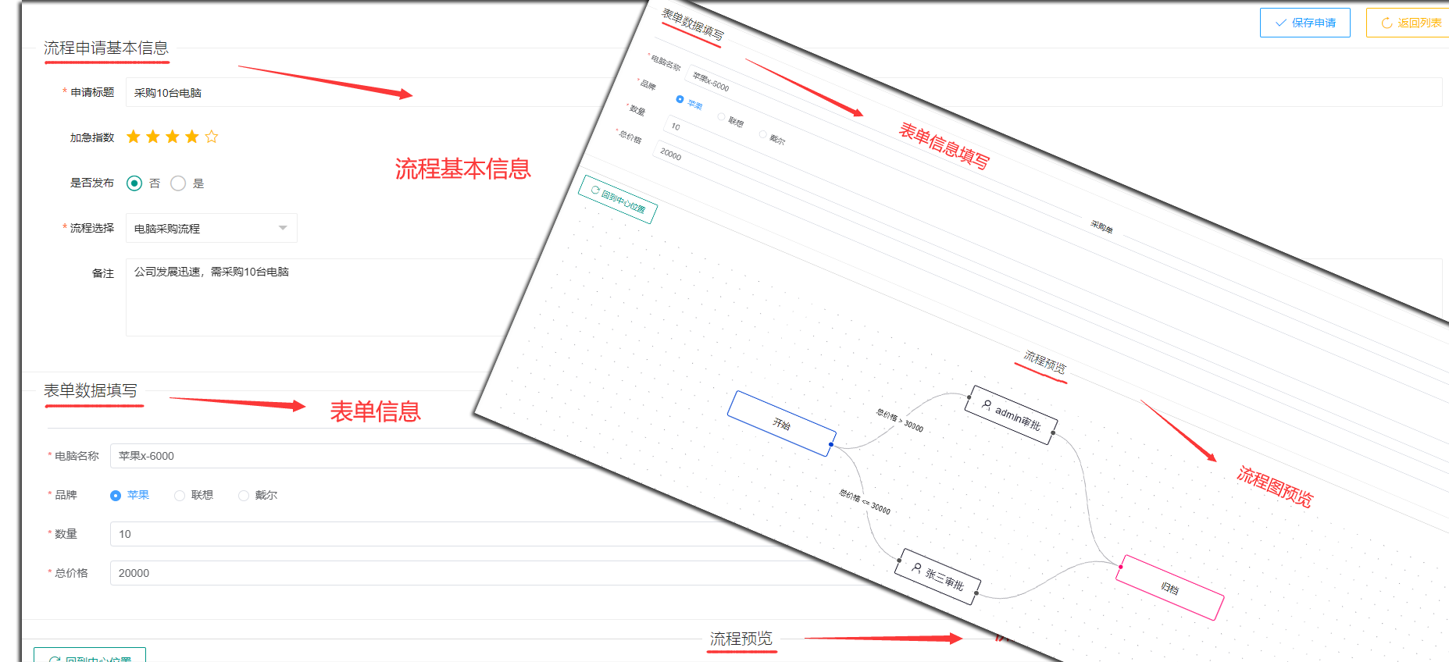Image resolution: width=1449 pixels, height=662 pixels.
Task: Select 是 for 是否发布
Action: click(178, 183)
